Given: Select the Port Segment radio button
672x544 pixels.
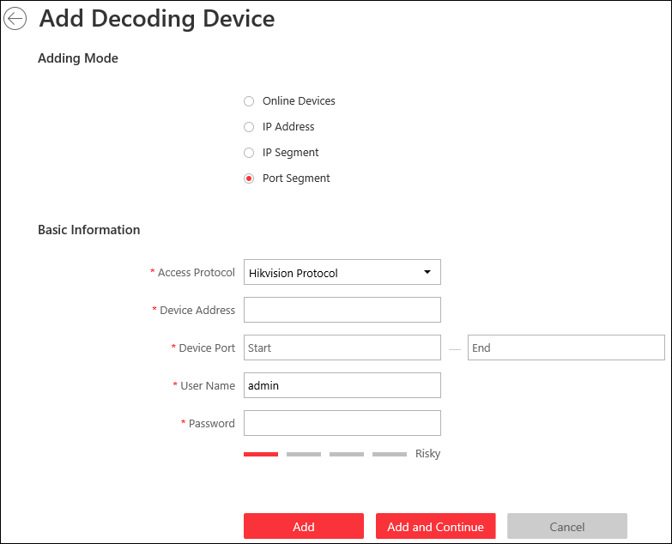Looking at the screenshot, I should tap(249, 178).
